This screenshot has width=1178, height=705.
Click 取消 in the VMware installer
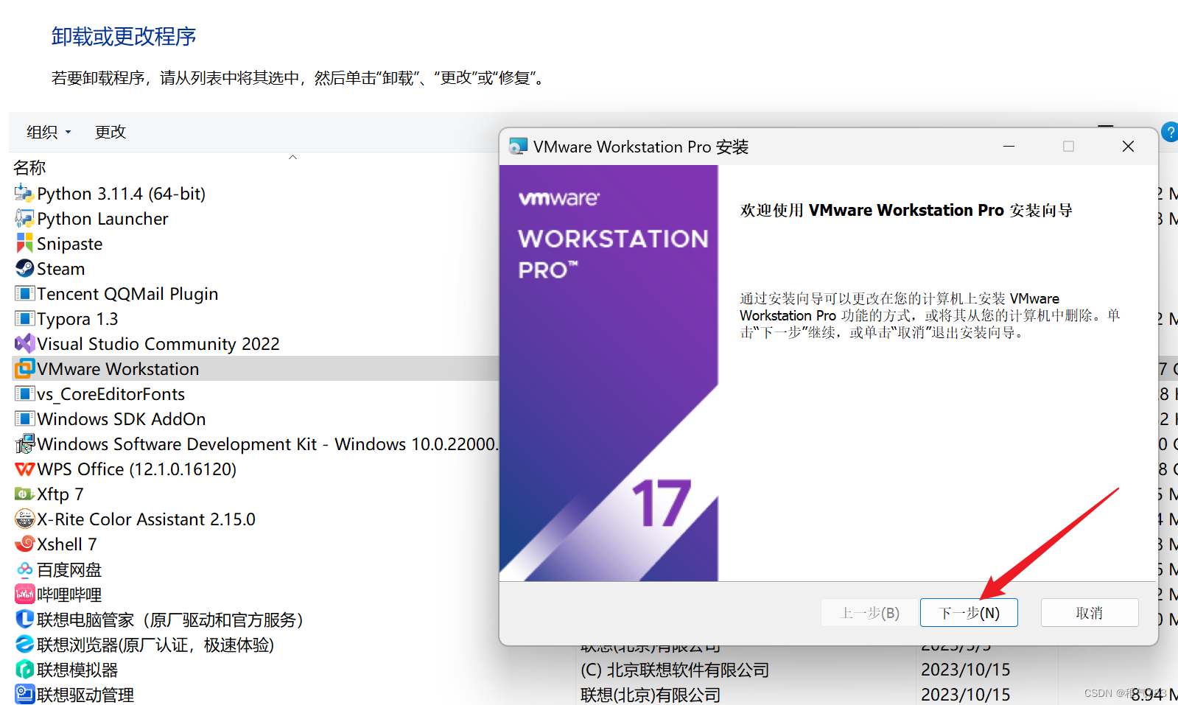1090,613
